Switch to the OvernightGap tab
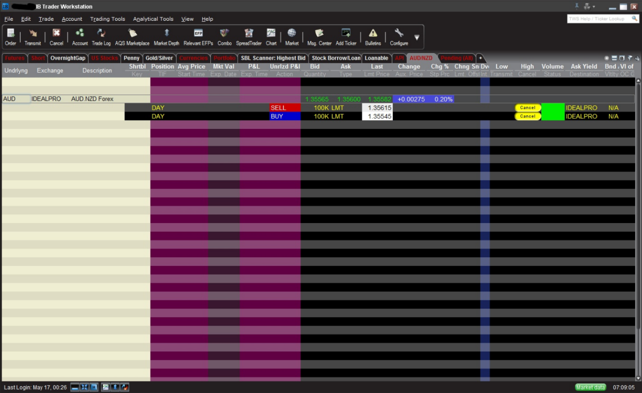 pyautogui.click(x=68, y=58)
